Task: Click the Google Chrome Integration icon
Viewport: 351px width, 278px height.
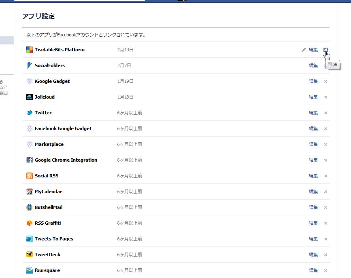Action: [x=29, y=160]
